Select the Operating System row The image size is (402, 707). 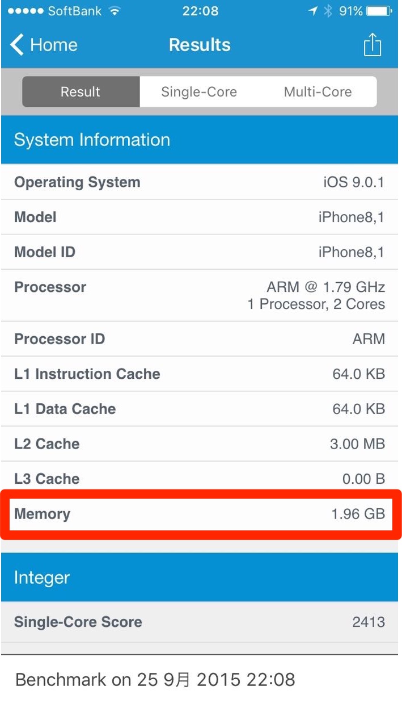click(201, 182)
